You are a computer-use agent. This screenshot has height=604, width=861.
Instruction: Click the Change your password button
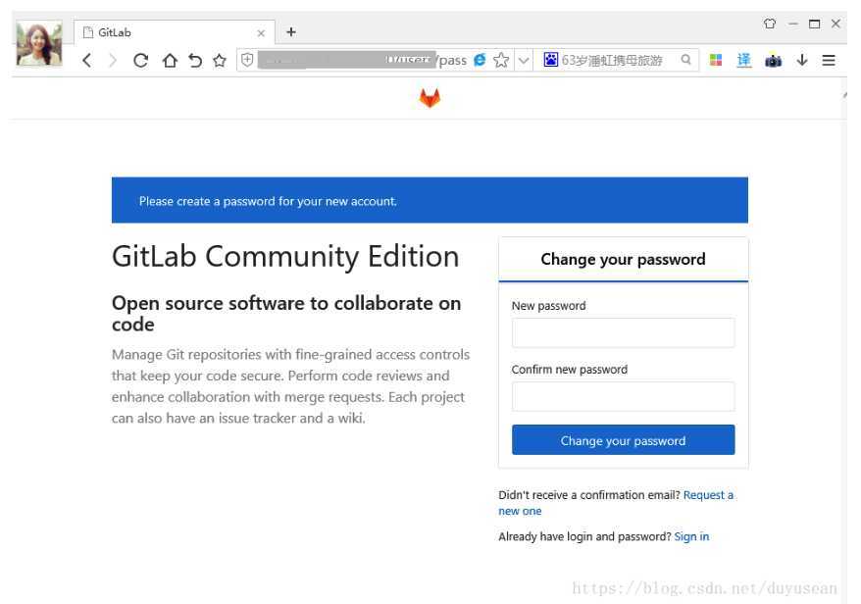pos(624,440)
